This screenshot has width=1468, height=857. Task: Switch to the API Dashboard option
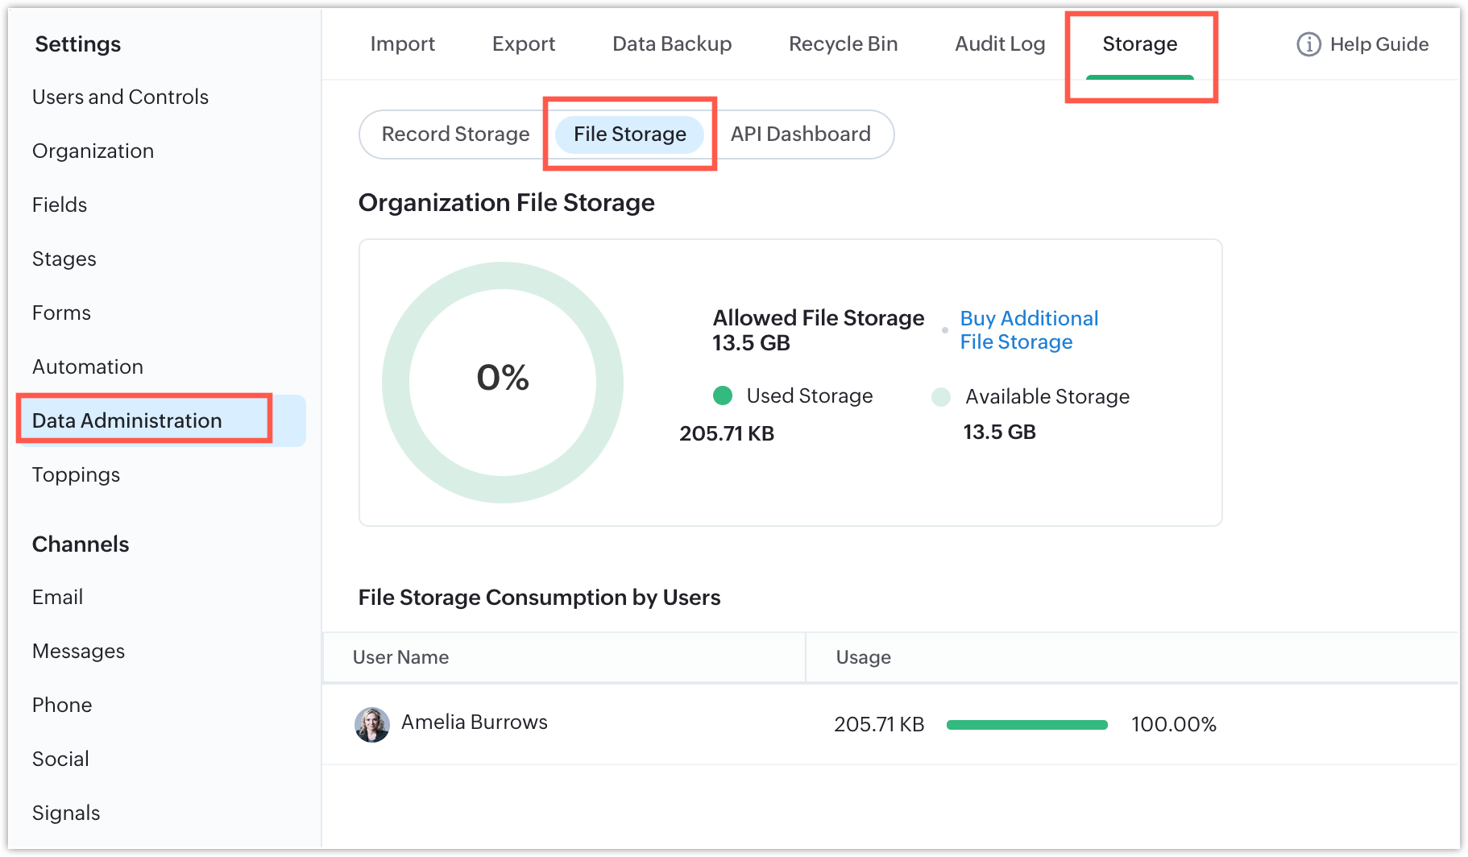coord(800,135)
